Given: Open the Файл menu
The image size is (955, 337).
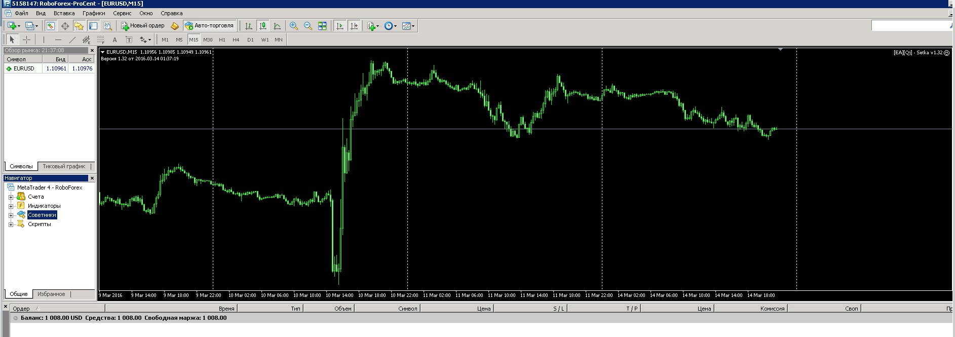Looking at the screenshot, I should (x=21, y=13).
